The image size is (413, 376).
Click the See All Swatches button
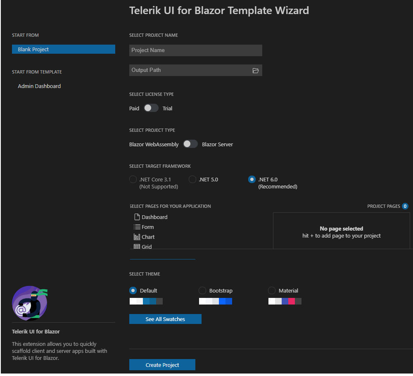[165, 319]
